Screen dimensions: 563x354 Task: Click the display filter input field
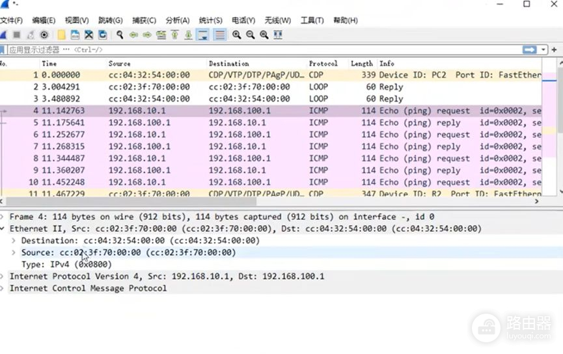[x=260, y=49]
